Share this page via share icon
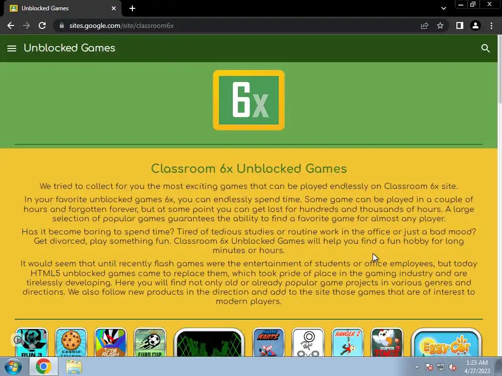Image resolution: width=502 pixels, height=376 pixels. coord(425,25)
